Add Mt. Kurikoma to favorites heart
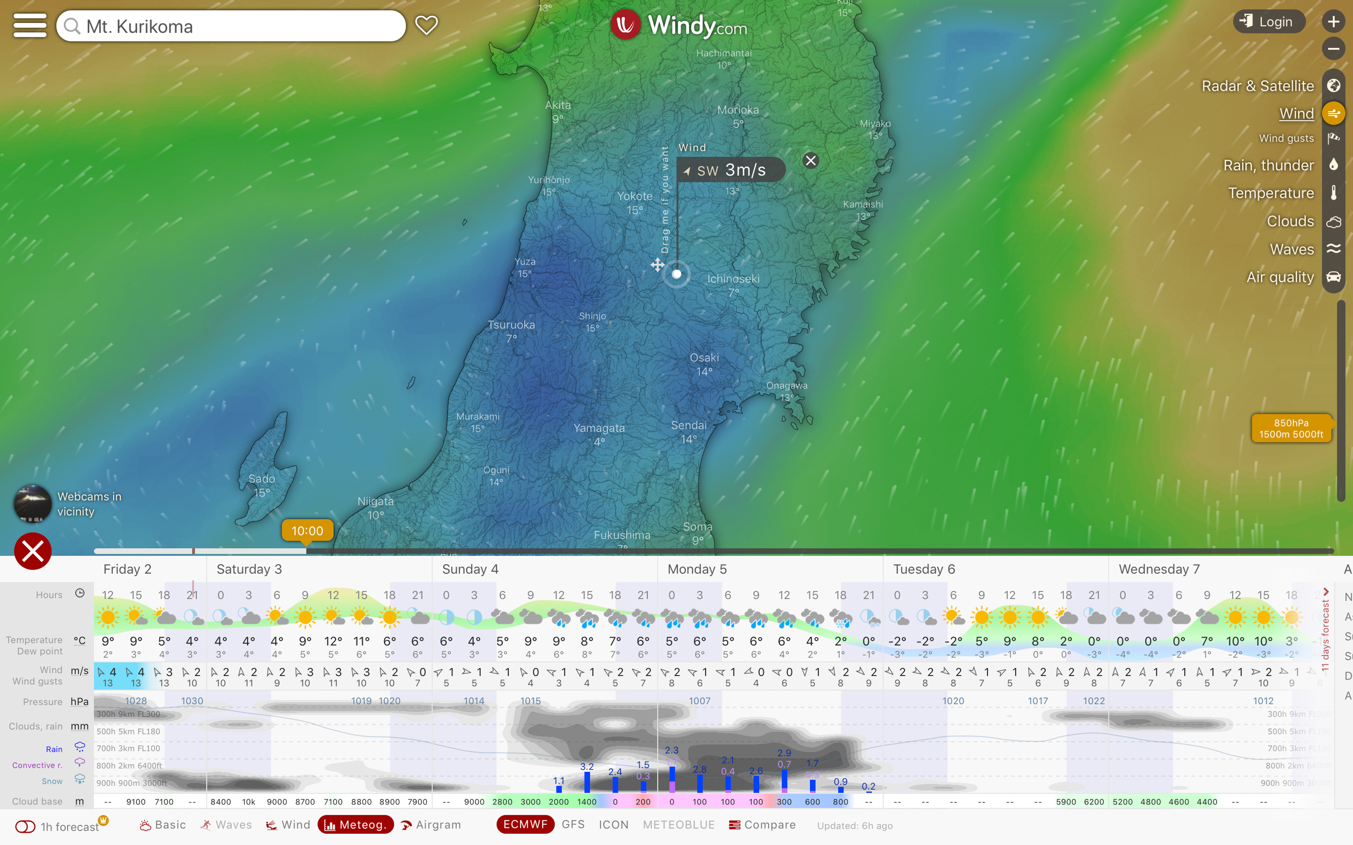The width and height of the screenshot is (1353, 845). (426, 25)
